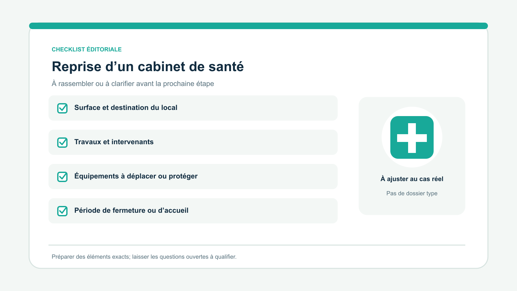This screenshot has height=291, width=517.
Task: Select the 'Travaux et intervenants' text
Action: tap(114, 142)
